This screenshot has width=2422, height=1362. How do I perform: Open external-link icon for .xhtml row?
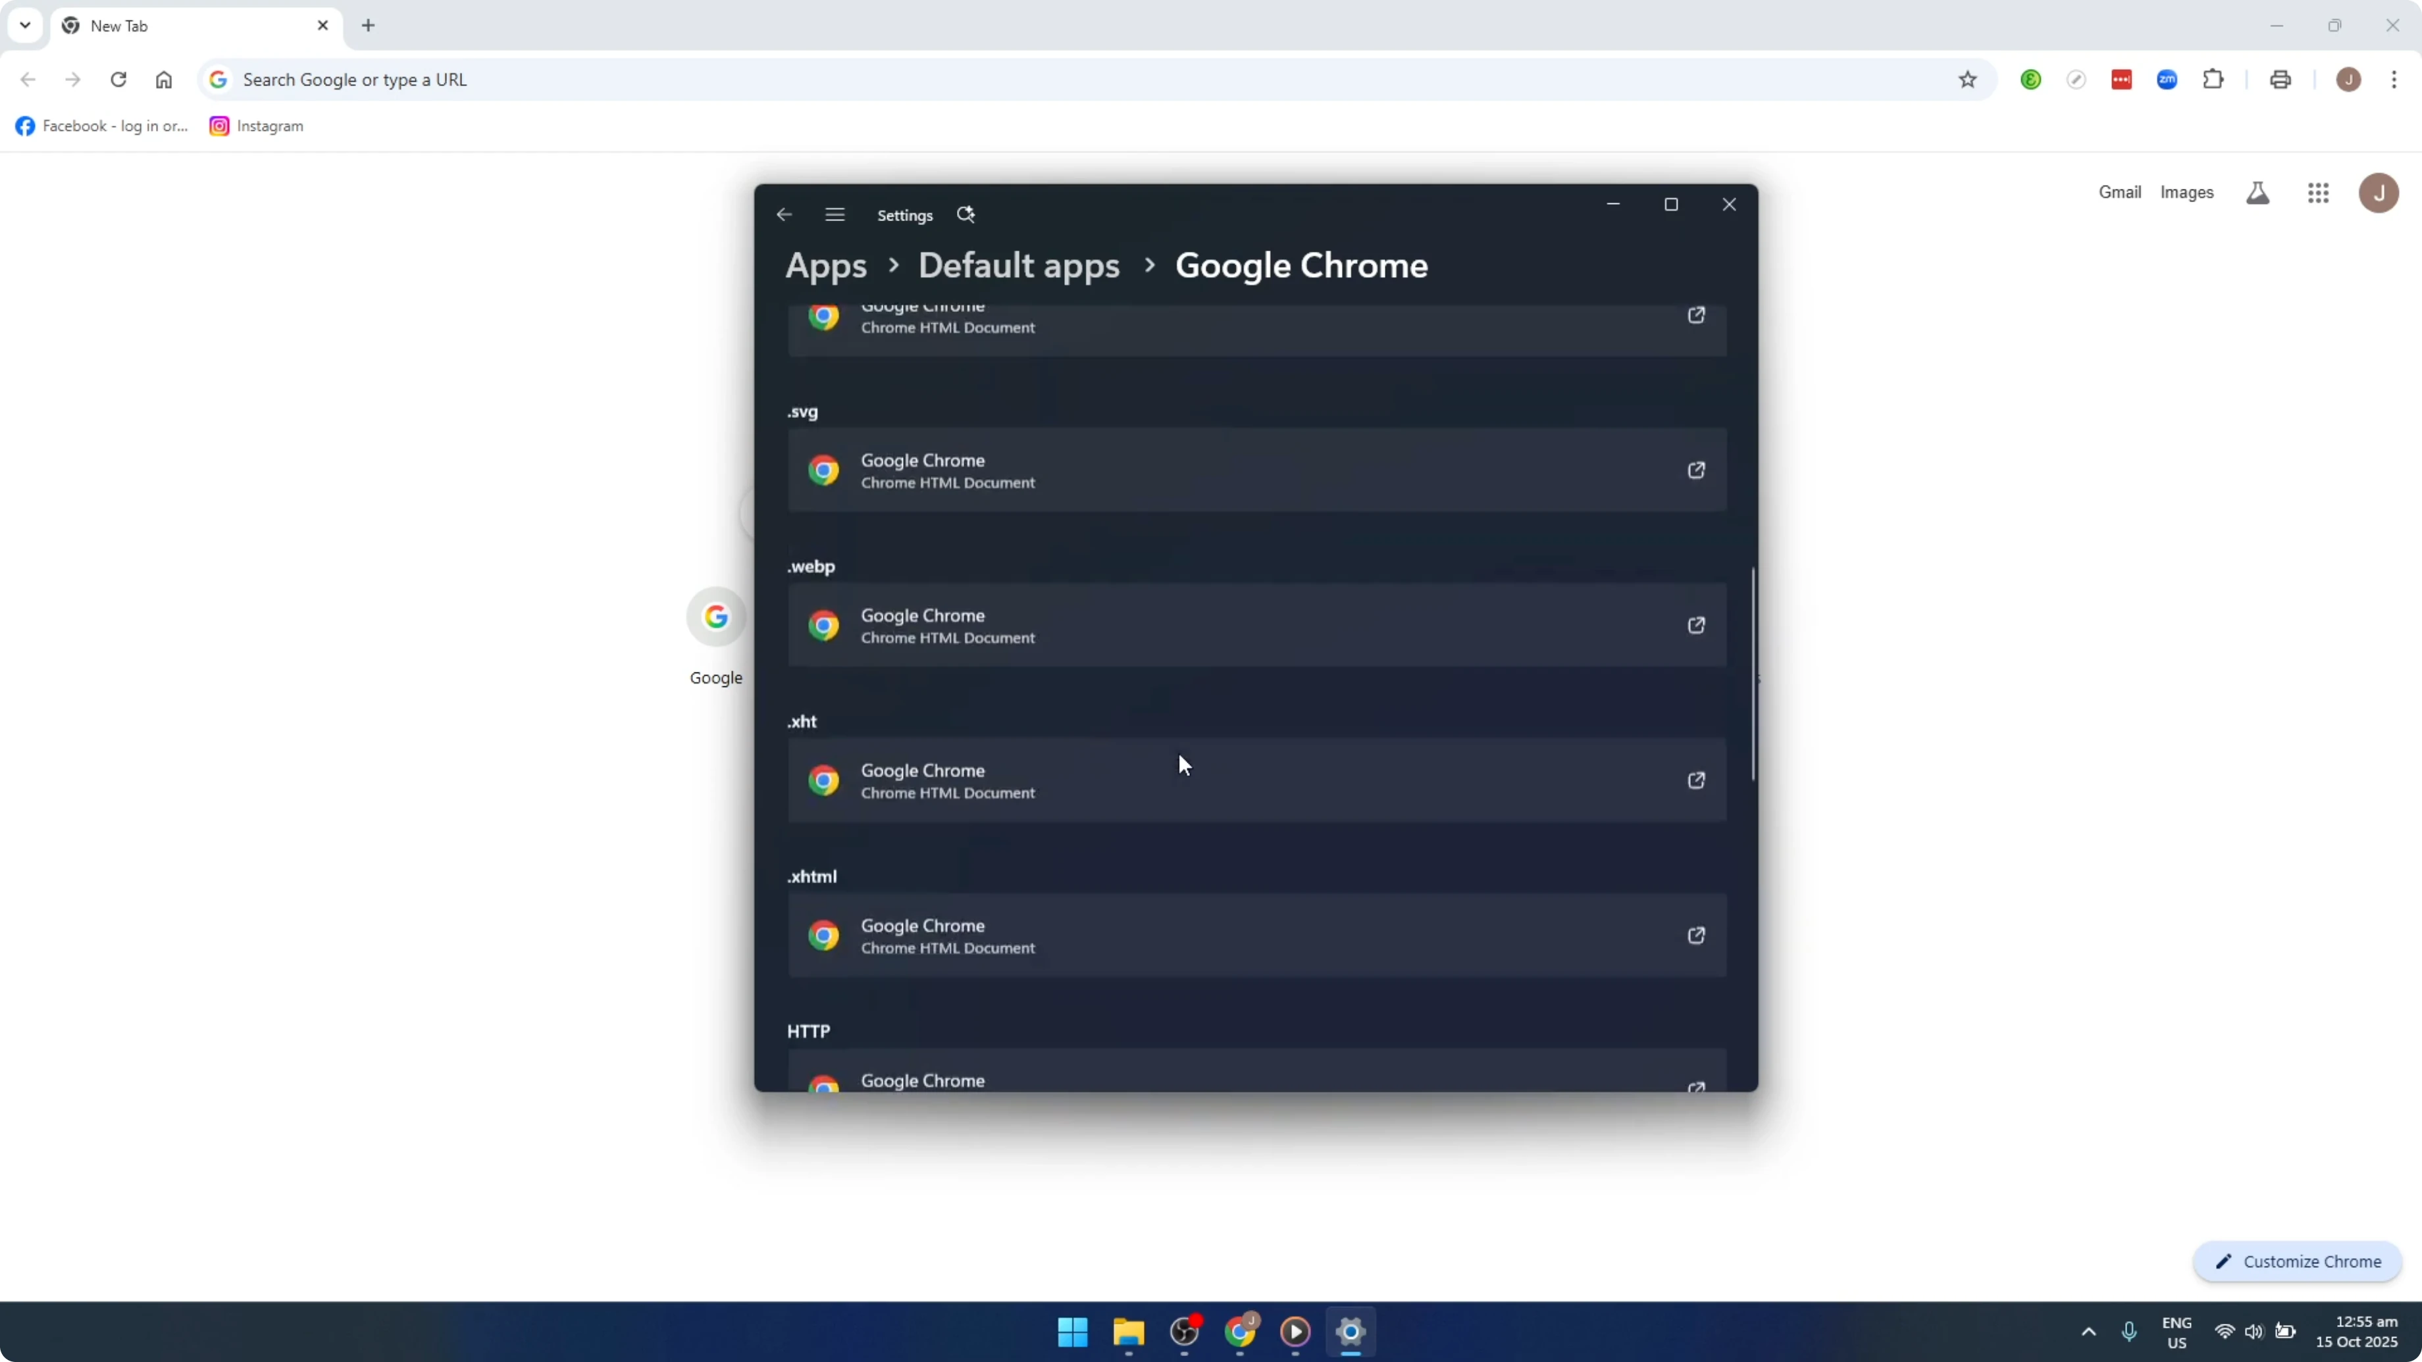1696,935
